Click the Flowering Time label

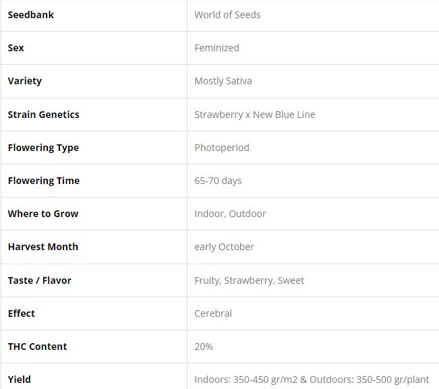click(x=44, y=181)
